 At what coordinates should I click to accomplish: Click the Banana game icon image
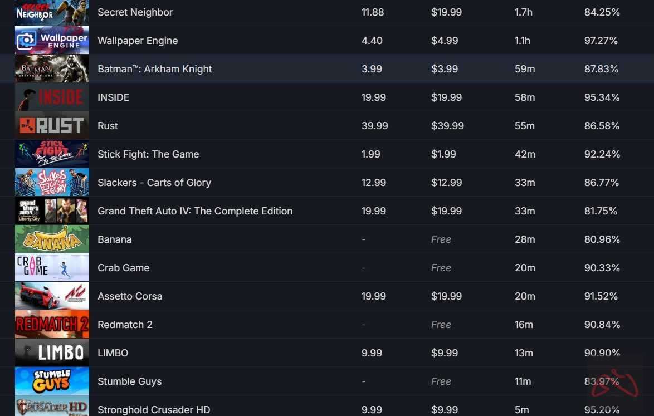pos(52,239)
